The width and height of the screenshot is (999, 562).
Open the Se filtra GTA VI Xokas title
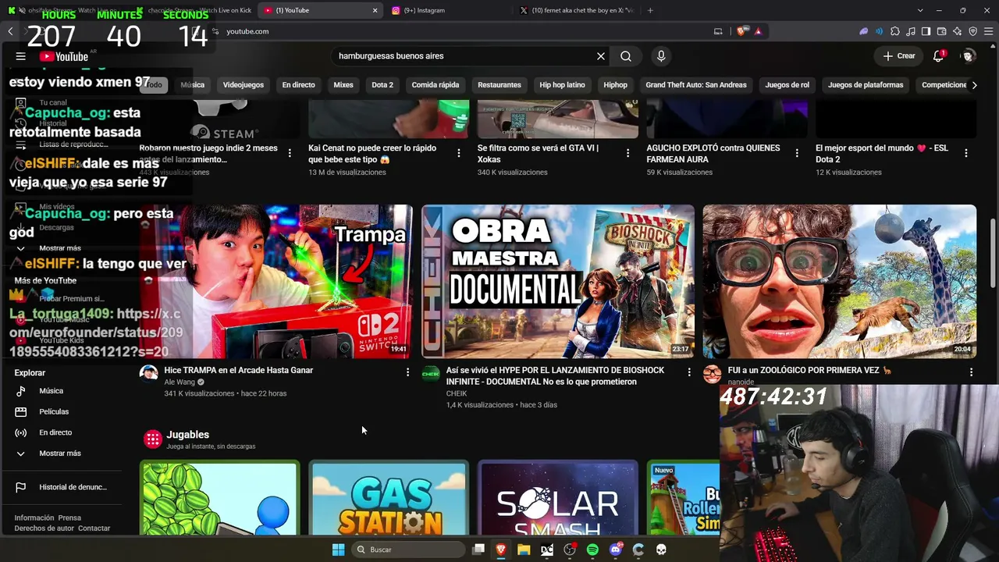click(x=539, y=153)
